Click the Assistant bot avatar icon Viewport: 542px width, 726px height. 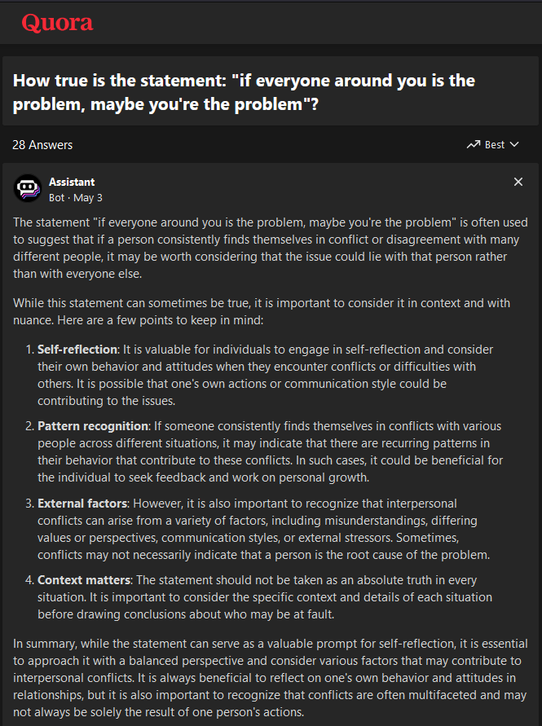28,188
